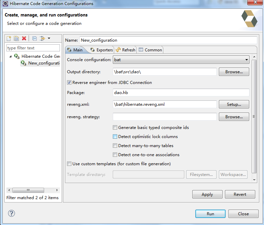Click the reveng.xml path field

165,104
